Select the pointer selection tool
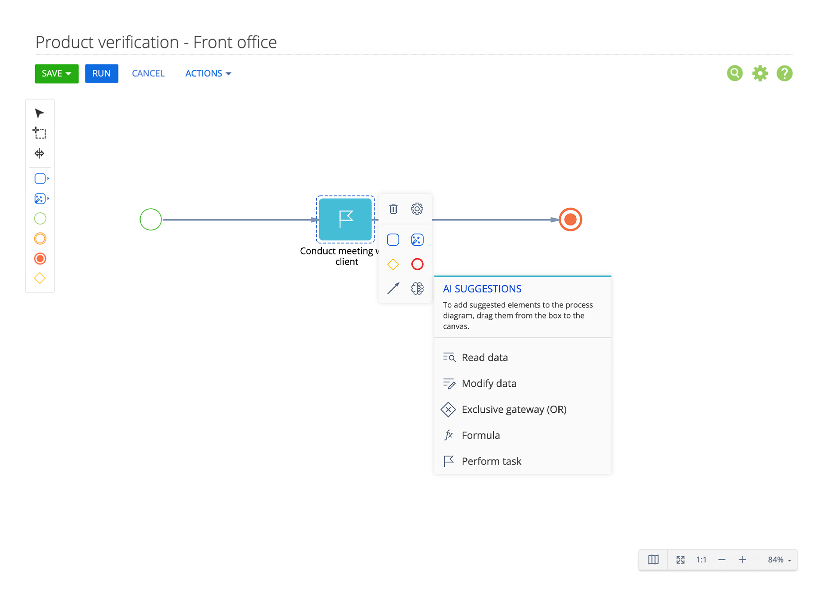 (40, 113)
